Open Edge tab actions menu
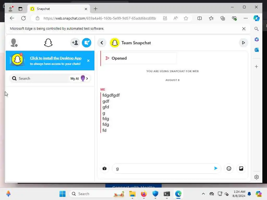Screen dimensions: 267x200 click(x=20, y=9)
